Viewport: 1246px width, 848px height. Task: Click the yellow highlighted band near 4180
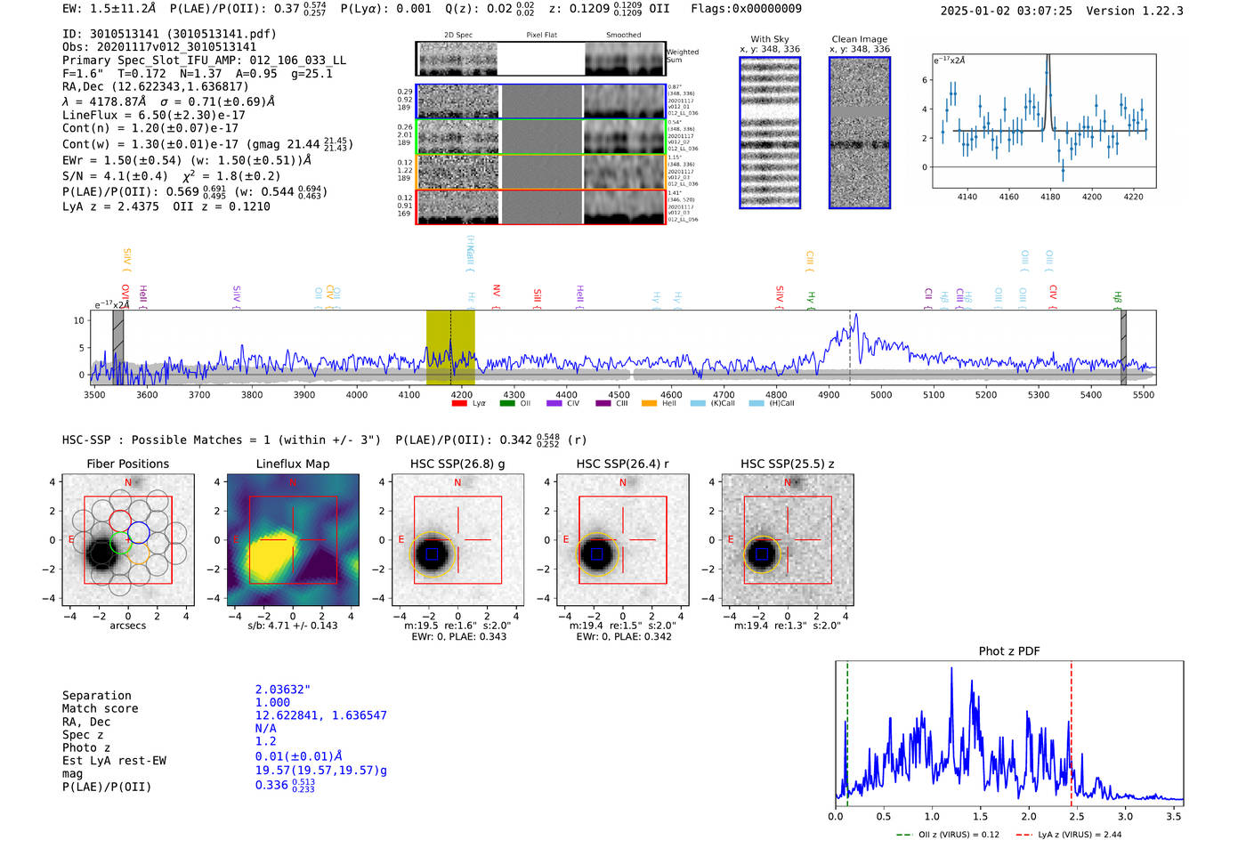450,347
